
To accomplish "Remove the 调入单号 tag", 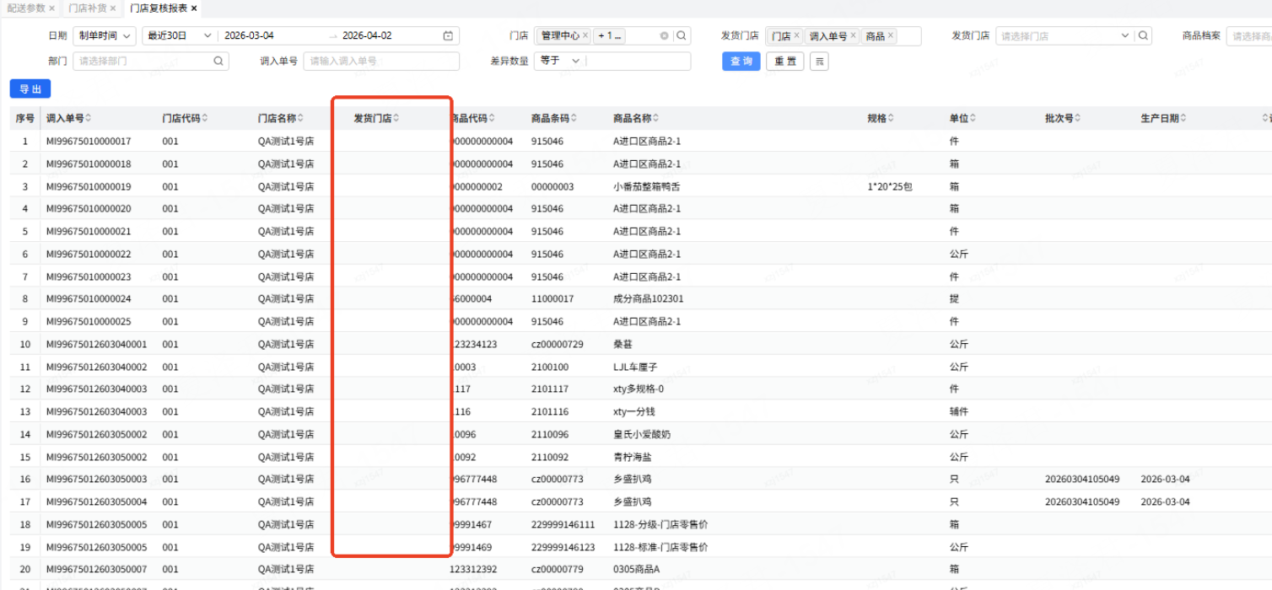I will click(853, 36).
